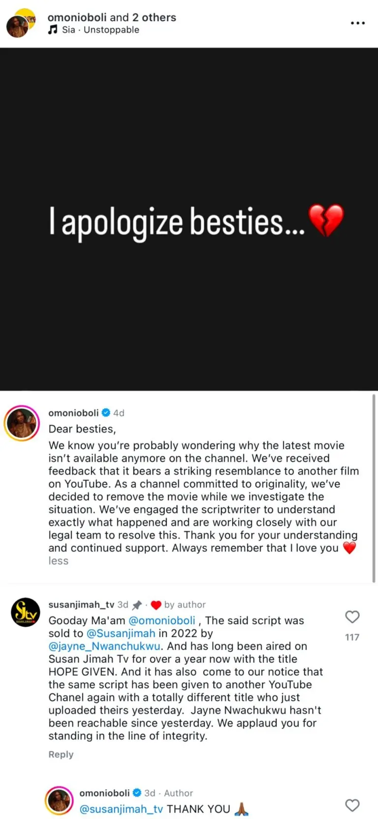Viewport: 378px width, 819px height.
Task: Tap the red heart liked by author
Action: [156, 605]
